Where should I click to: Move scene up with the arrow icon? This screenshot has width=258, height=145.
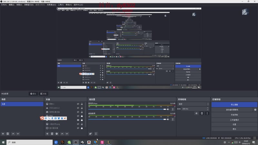pyautogui.click(x=13, y=134)
